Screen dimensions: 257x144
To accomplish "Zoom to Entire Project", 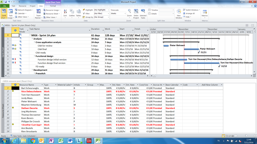I will [136, 14].
